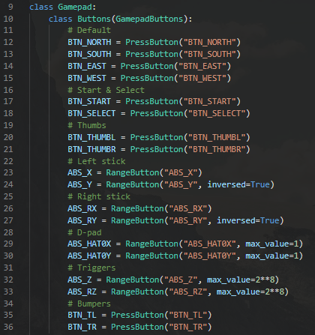Click the BTN_EAST variable name
Image resolution: width=315 pixels, height=335 pixels.
pyautogui.click(x=87, y=66)
